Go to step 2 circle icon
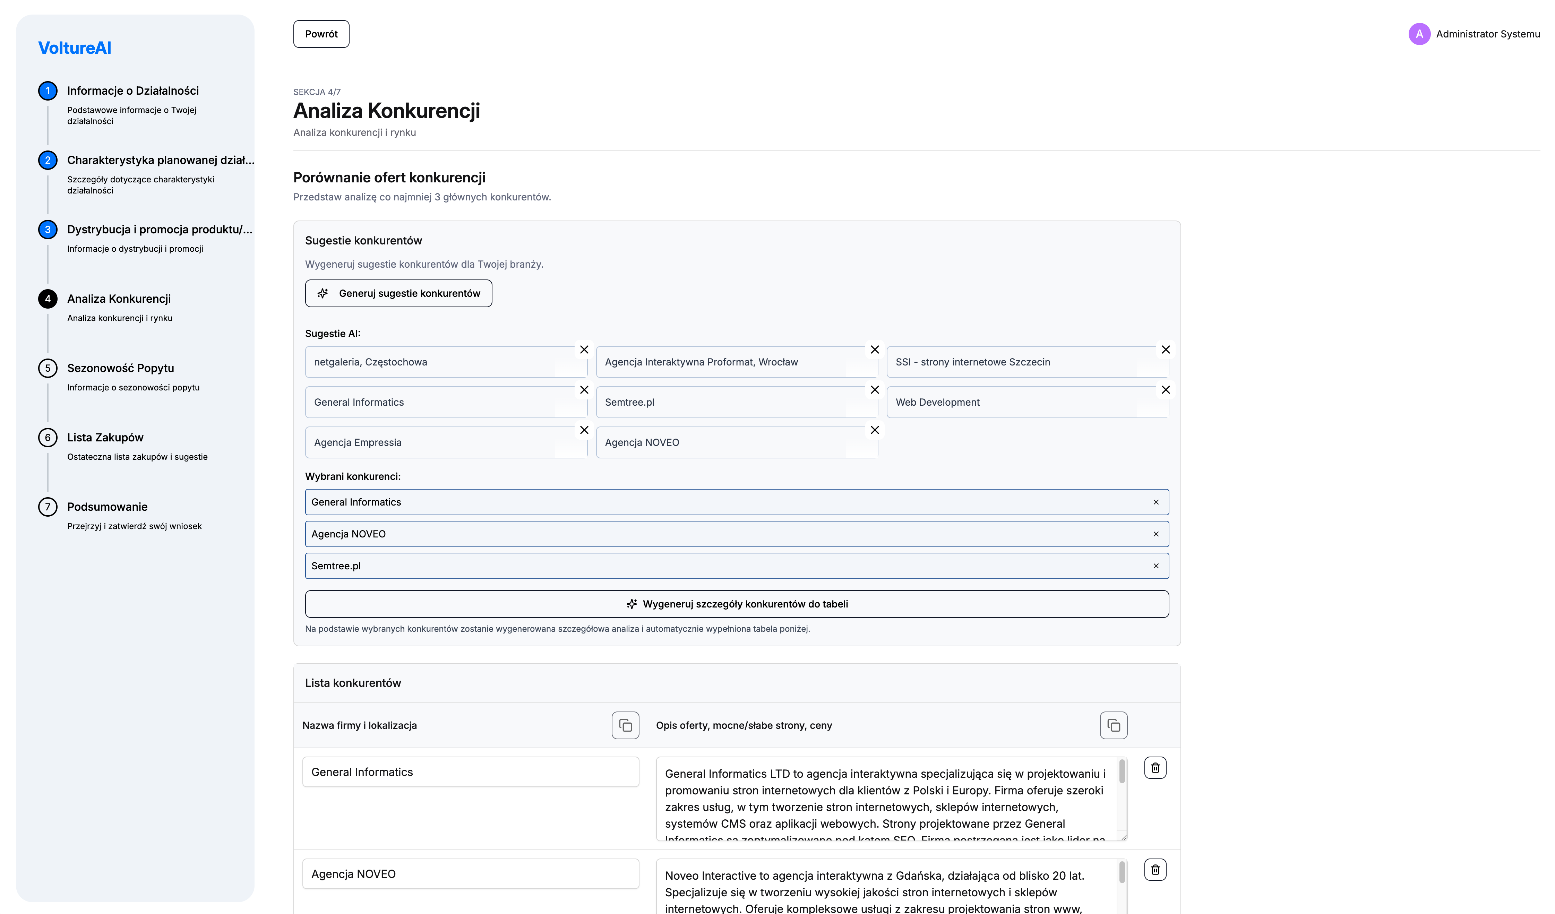The height and width of the screenshot is (914, 1555). point(48,160)
